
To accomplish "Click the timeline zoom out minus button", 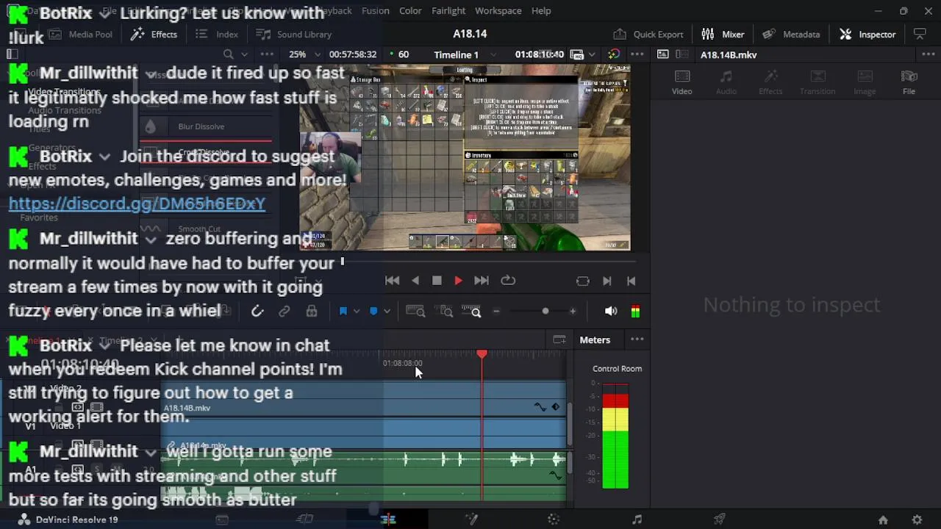I will click(496, 312).
